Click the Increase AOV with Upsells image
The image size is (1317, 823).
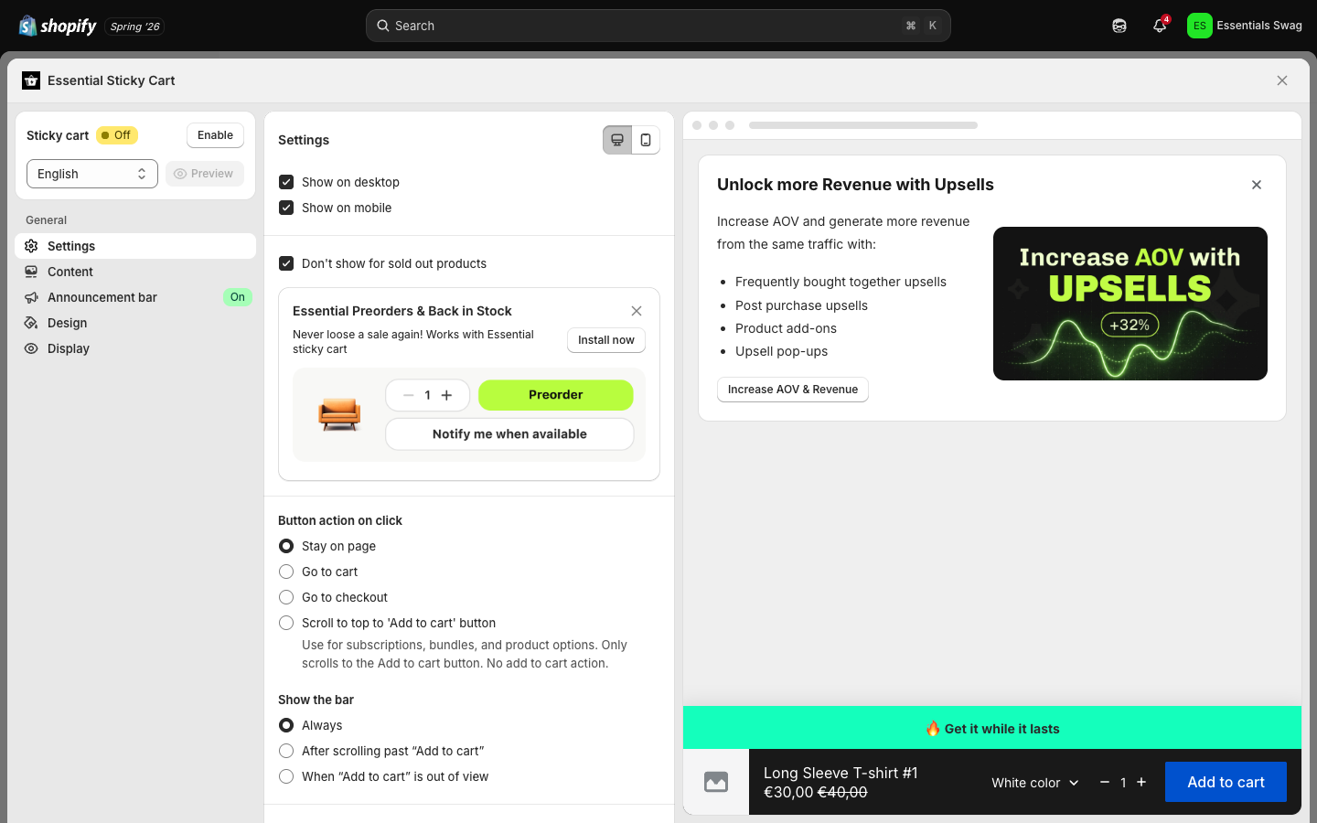pyautogui.click(x=1130, y=304)
